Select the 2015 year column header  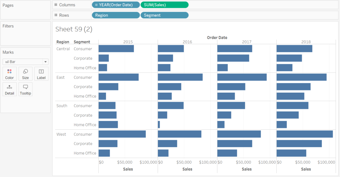[x=128, y=42]
